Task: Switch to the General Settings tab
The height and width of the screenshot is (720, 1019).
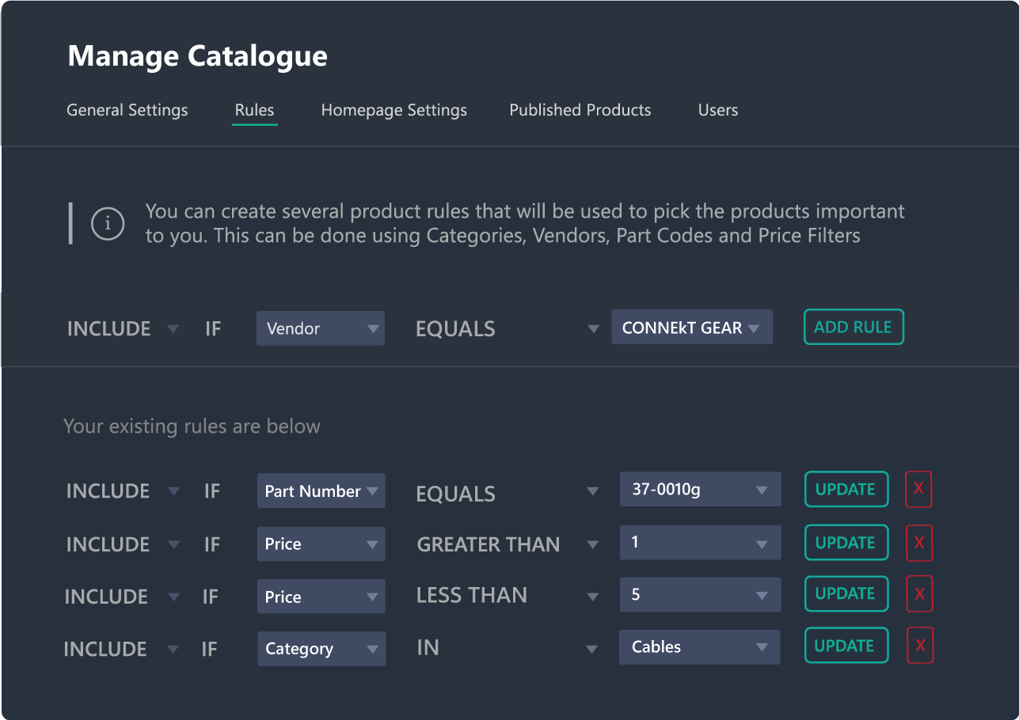Action: pyautogui.click(x=127, y=110)
